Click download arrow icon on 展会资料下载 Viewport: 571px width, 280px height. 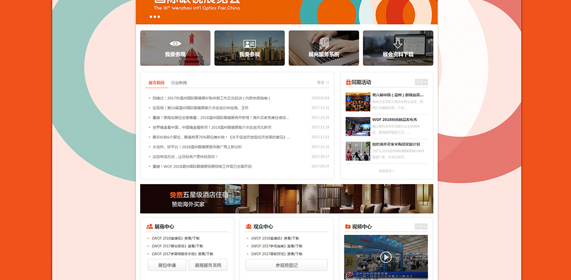[398, 43]
